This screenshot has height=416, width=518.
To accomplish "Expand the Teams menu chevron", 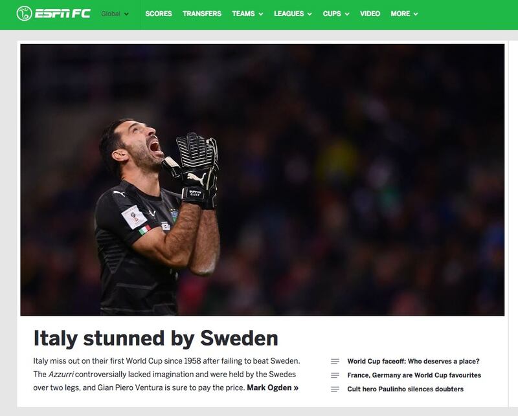I will click(x=261, y=14).
